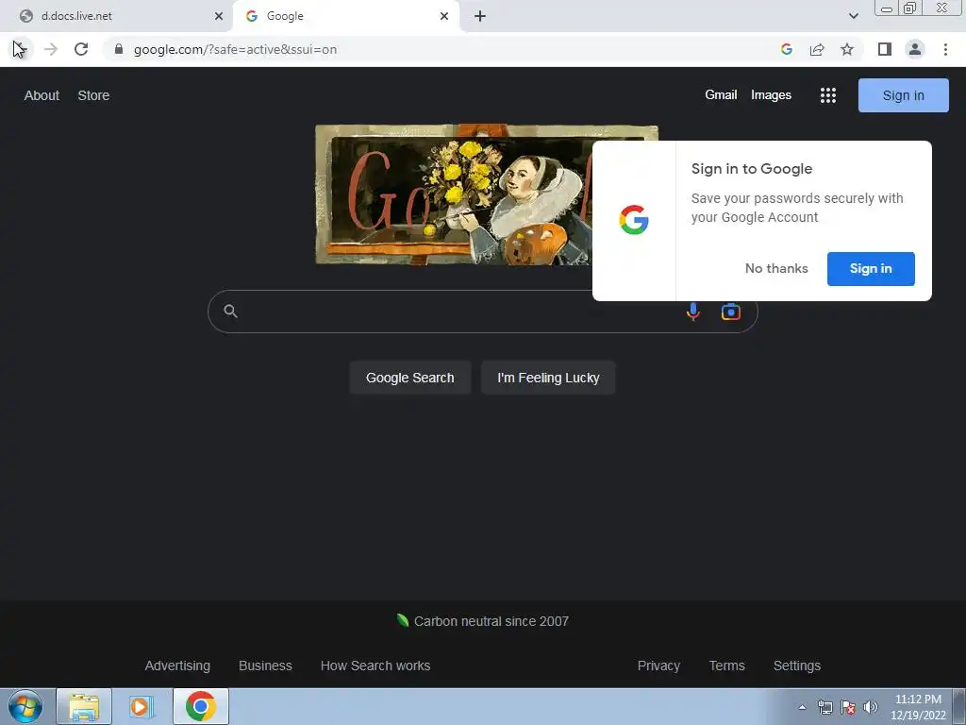Image resolution: width=966 pixels, height=725 pixels.
Task: Go to Gmail
Action: (721, 95)
